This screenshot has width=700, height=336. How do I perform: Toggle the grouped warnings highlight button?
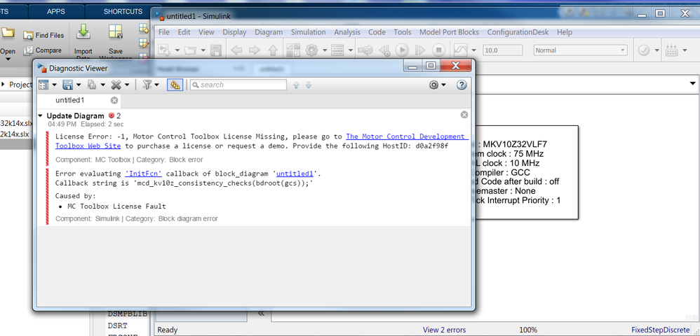pyautogui.click(x=175, y=85)
